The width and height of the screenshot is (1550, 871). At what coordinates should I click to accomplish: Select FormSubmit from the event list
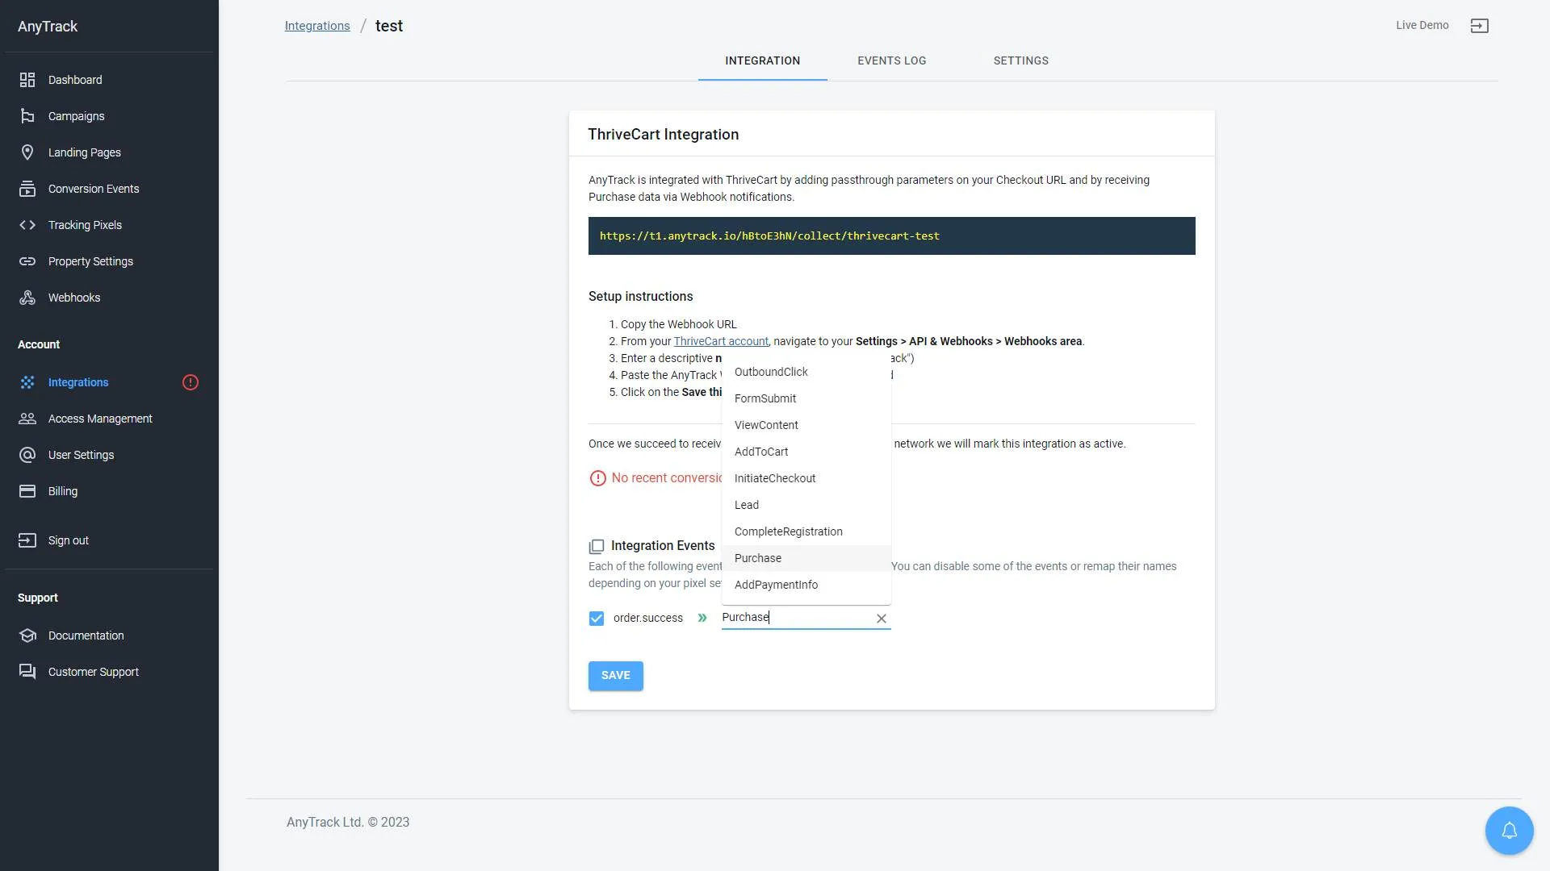pos(806,398)
